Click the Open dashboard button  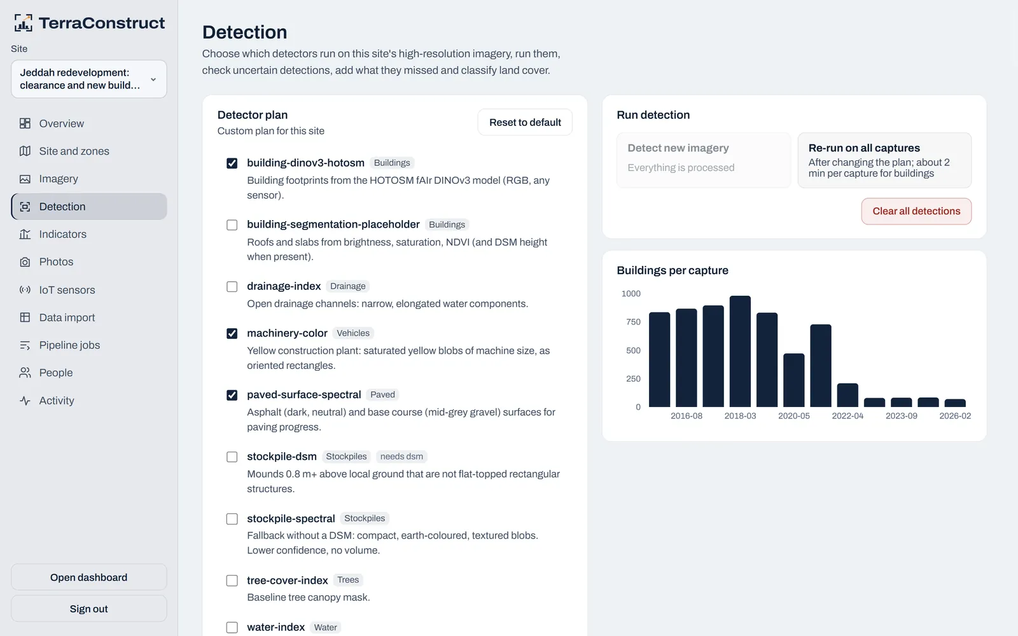pyautogui.click(x=89, y=577)
